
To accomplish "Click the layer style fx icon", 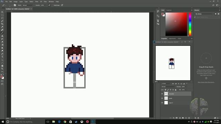I will tap(174, 118).
